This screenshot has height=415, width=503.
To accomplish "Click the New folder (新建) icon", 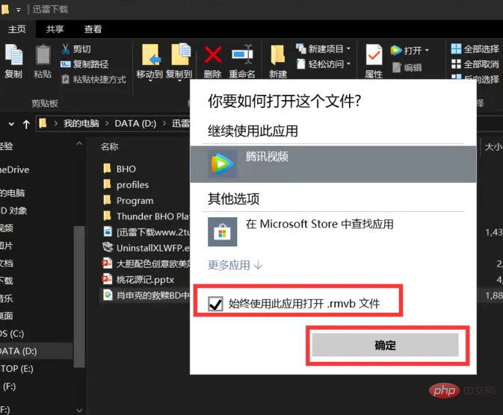I will [x=278, y=54].
